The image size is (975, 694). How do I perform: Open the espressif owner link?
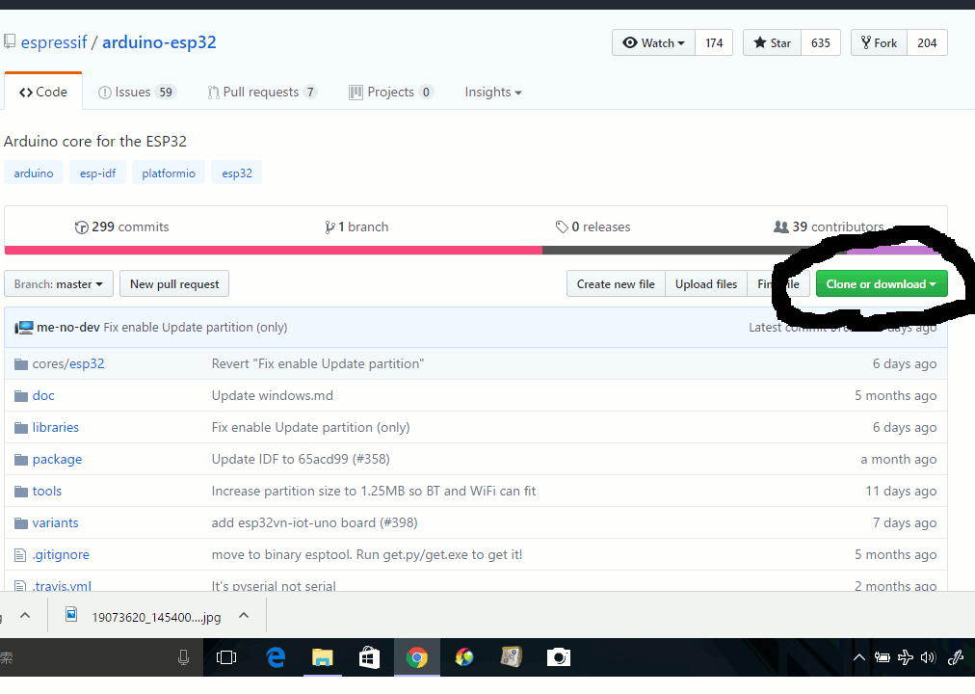click(x=54, y=42)
